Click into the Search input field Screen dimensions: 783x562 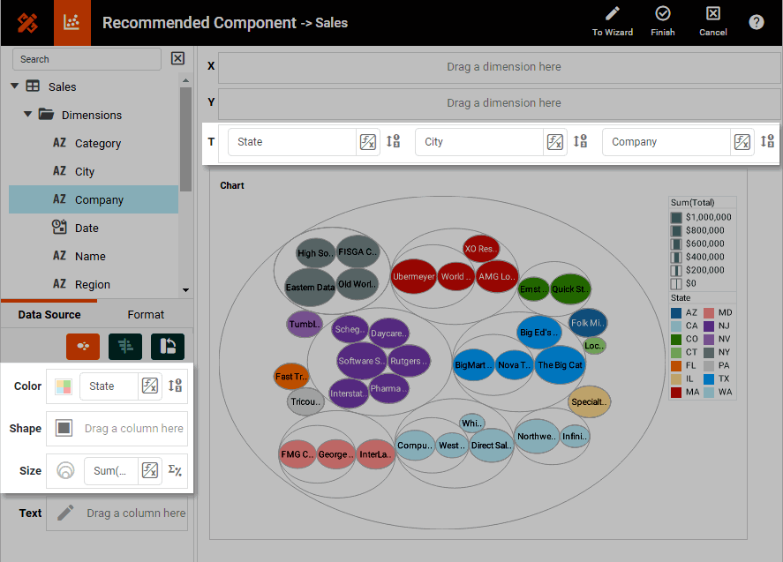point(87,59)
